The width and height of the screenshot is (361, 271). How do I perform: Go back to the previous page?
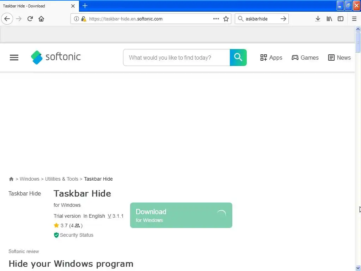(x=7, y=19)
